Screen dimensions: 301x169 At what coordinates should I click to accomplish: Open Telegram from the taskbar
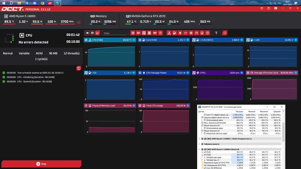[27, 3]
